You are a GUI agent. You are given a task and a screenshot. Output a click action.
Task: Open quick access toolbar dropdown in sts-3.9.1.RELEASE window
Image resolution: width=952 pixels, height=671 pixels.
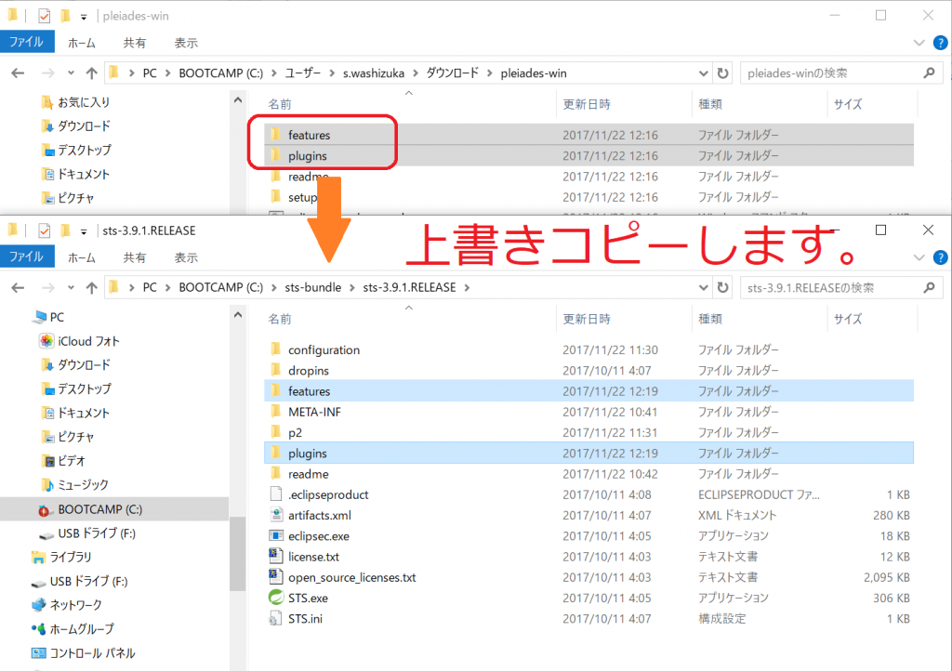(84, 230)
